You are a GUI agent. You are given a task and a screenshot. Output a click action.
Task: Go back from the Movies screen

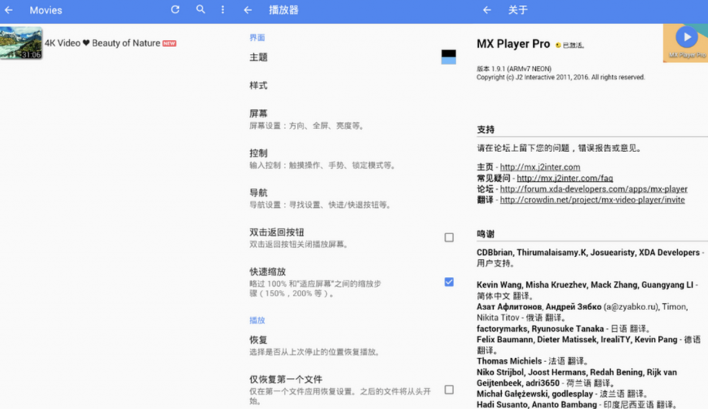tap(8, 10)
